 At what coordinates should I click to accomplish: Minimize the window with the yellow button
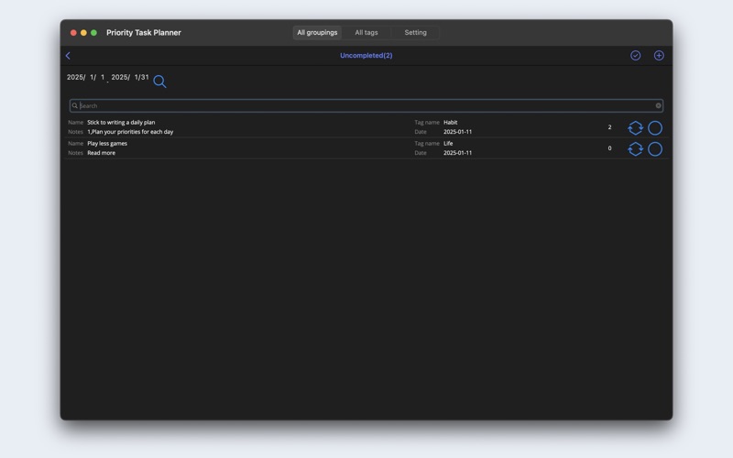click(83, 33)
